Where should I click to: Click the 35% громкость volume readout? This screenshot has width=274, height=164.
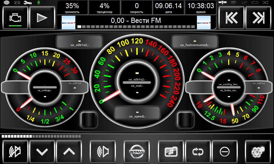(72, 8)
